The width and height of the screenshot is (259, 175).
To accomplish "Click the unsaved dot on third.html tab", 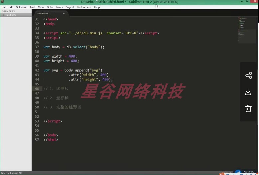I will click(64, 14).
